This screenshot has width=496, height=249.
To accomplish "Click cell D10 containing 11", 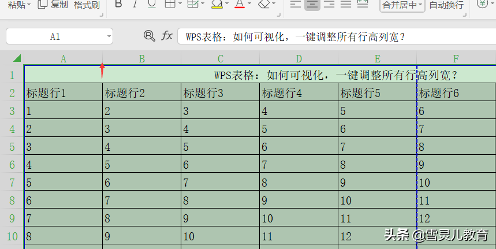I will pos(299,236).
